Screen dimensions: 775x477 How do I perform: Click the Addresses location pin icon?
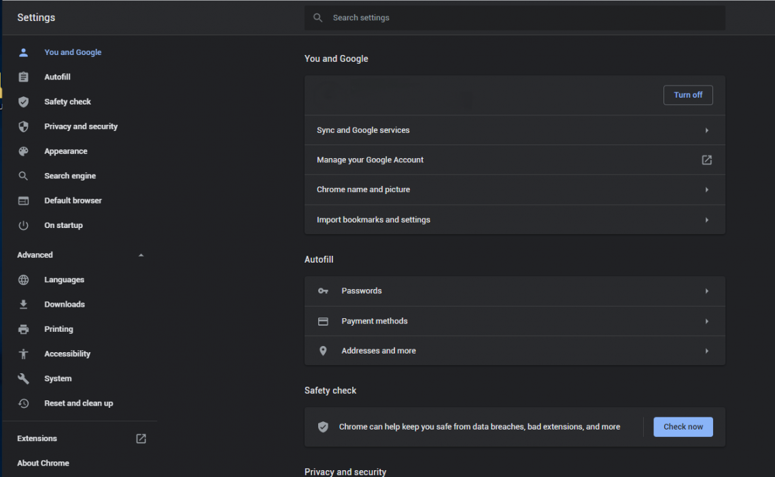tap(323, 351)
